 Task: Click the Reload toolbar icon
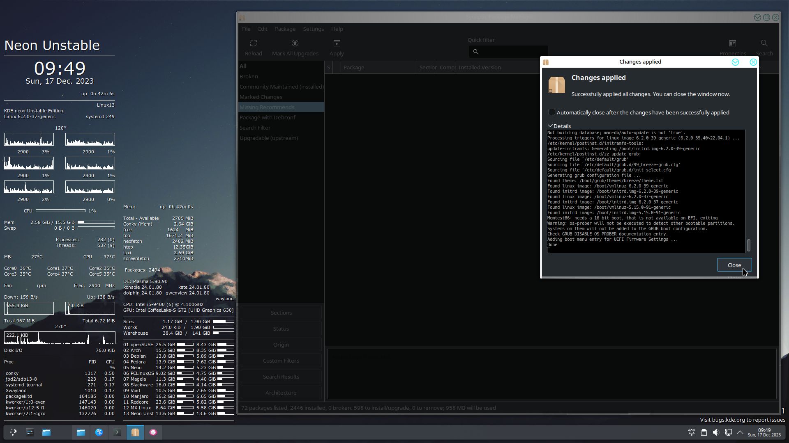click(253, 43)
